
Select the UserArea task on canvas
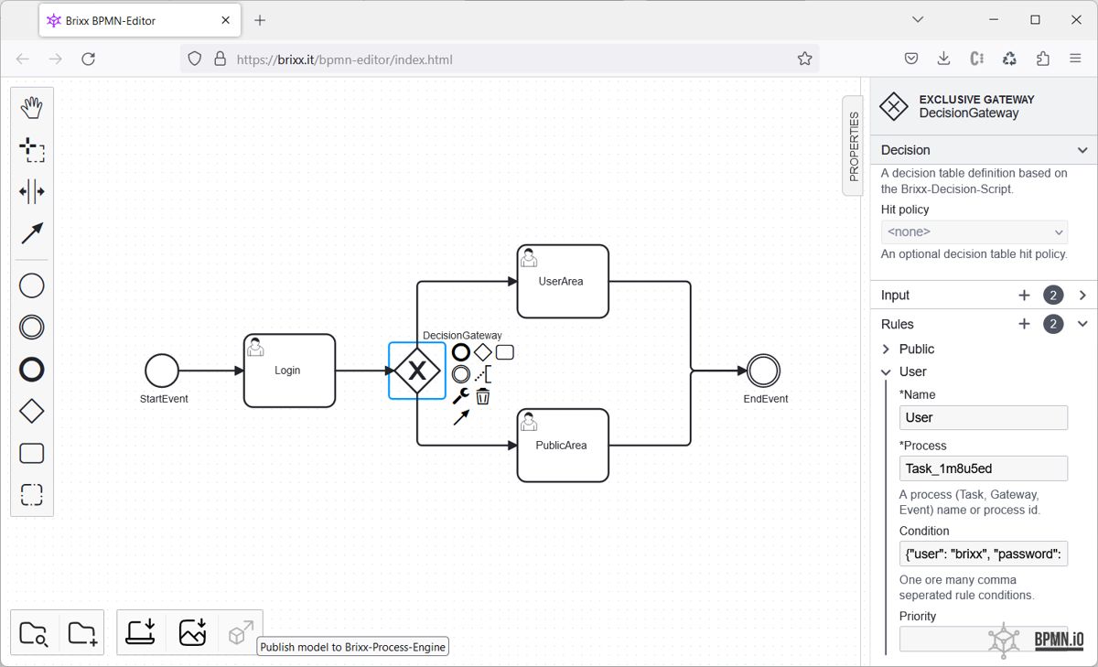[562, 282]
